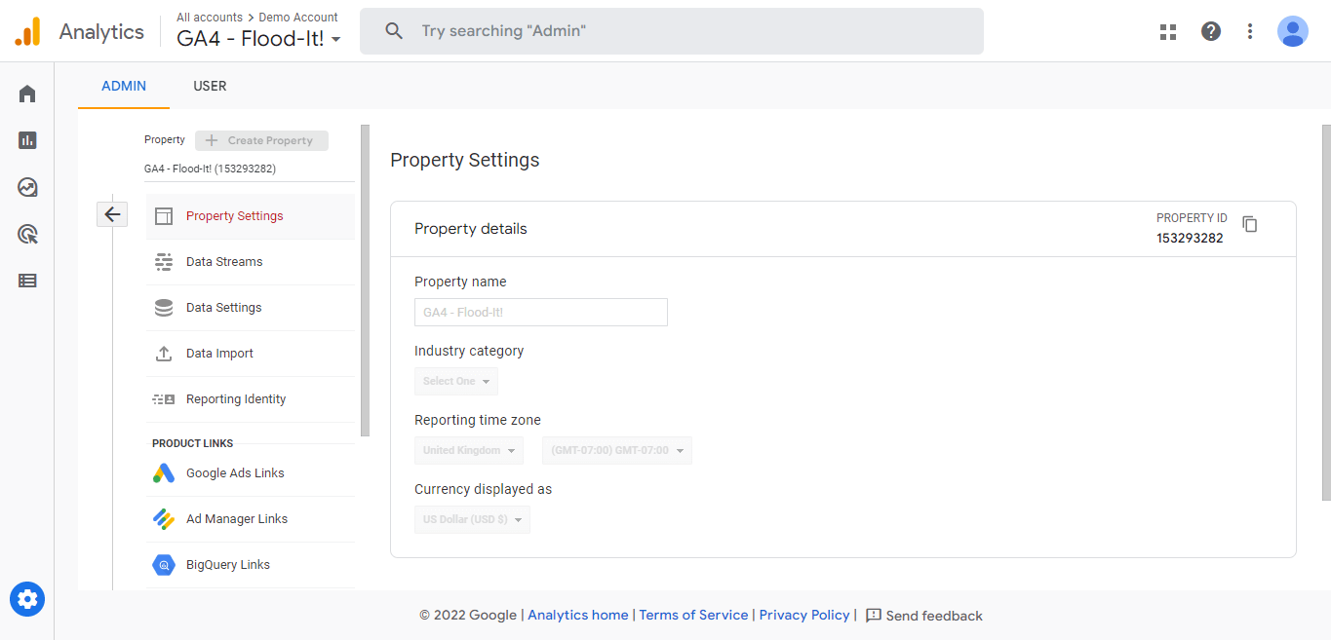Select Data Settings menu item
The width and height of the screenshot is (1331, 640).
[x=251, y=308]
